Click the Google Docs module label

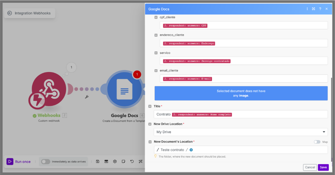point(124,116)
